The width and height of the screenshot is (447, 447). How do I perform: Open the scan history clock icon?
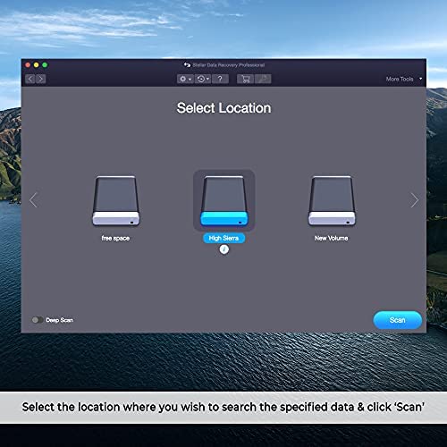(201, 79)
